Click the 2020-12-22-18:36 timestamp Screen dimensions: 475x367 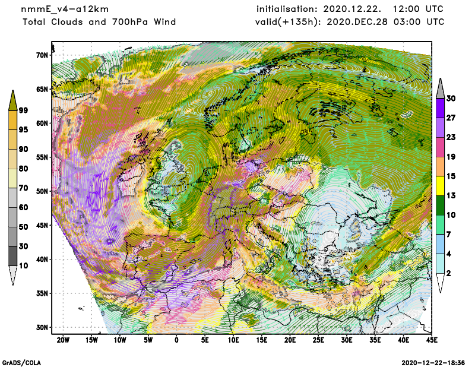click(x=433, y=362)
